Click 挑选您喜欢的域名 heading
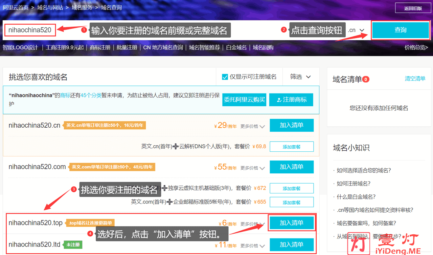The width and height of the screenshot is (433, 255). (x=38, y=77)
